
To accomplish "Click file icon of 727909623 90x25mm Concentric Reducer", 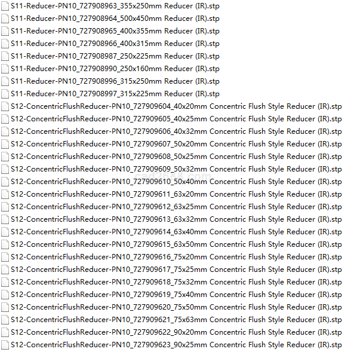I will tap(5, 345).
